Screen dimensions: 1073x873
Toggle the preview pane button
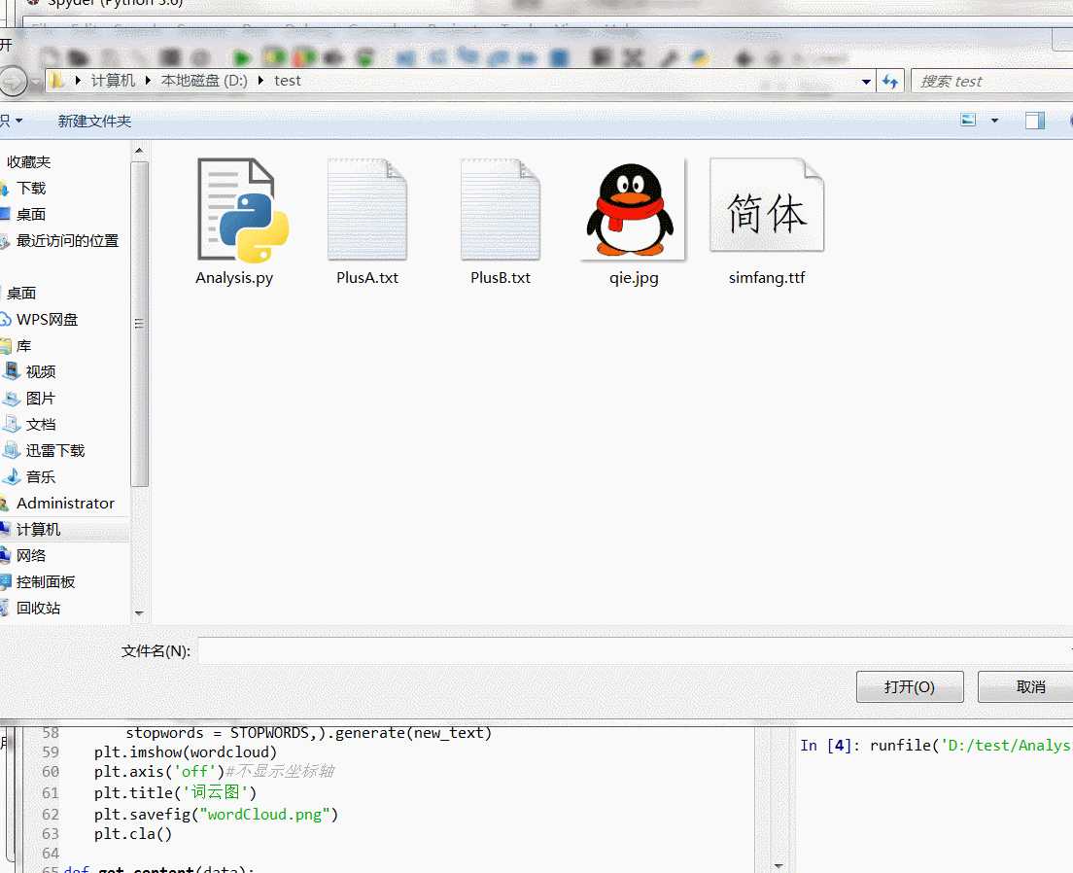1035,121
